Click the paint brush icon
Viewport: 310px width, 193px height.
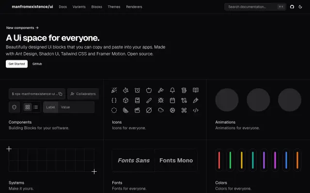pyautogui.click(x=149, y=100)
